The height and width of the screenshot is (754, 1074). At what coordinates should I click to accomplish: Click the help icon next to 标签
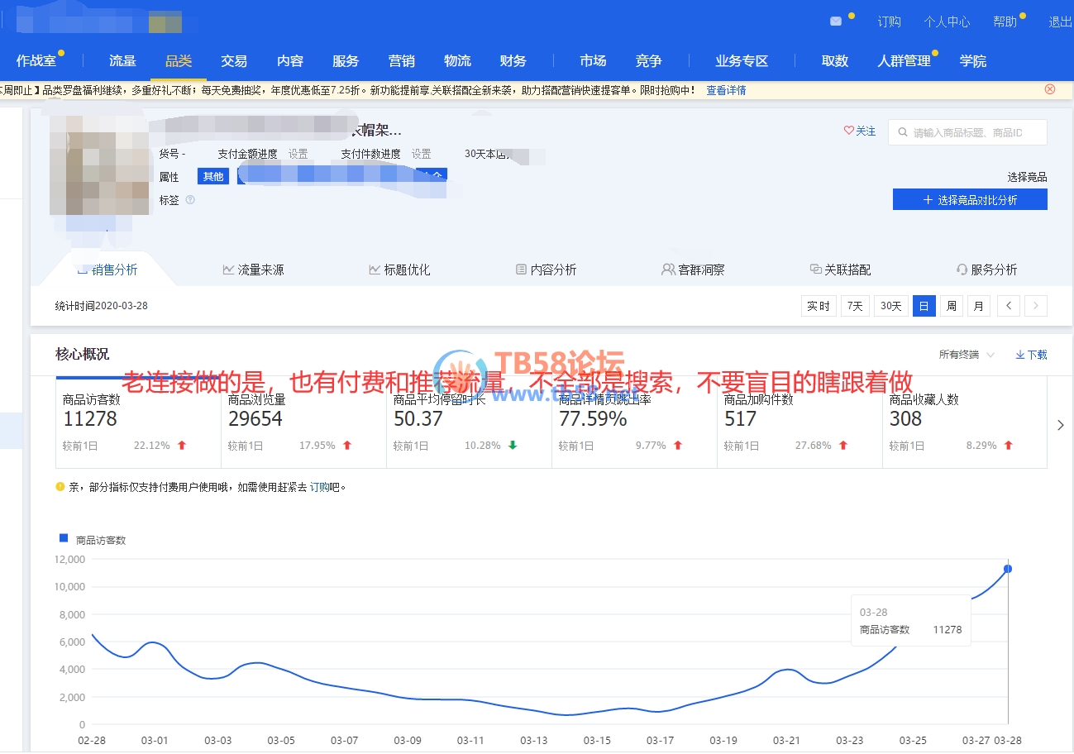pyautogui.click(x=190, y=200)
